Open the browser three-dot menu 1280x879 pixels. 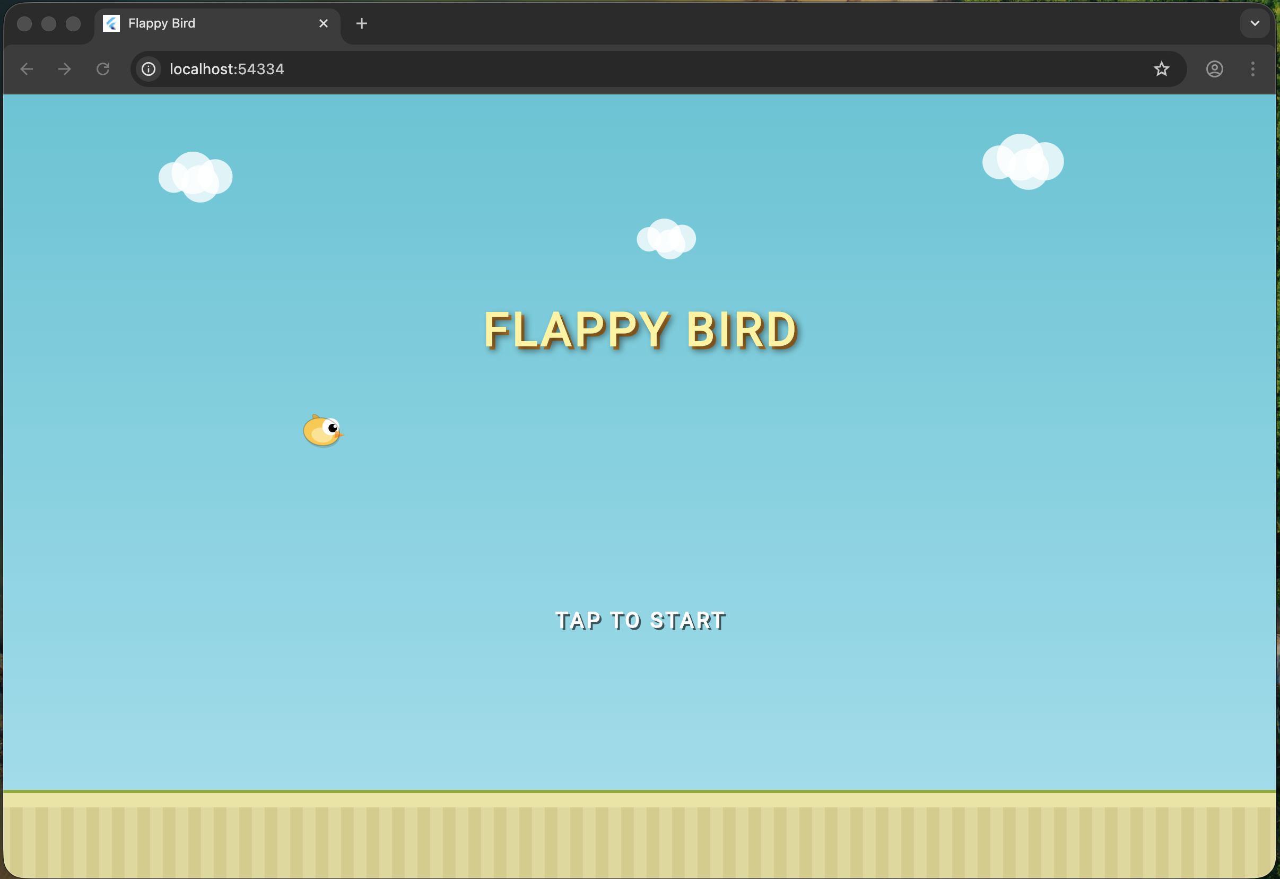pyautogui.click(x=1252, y=69)
